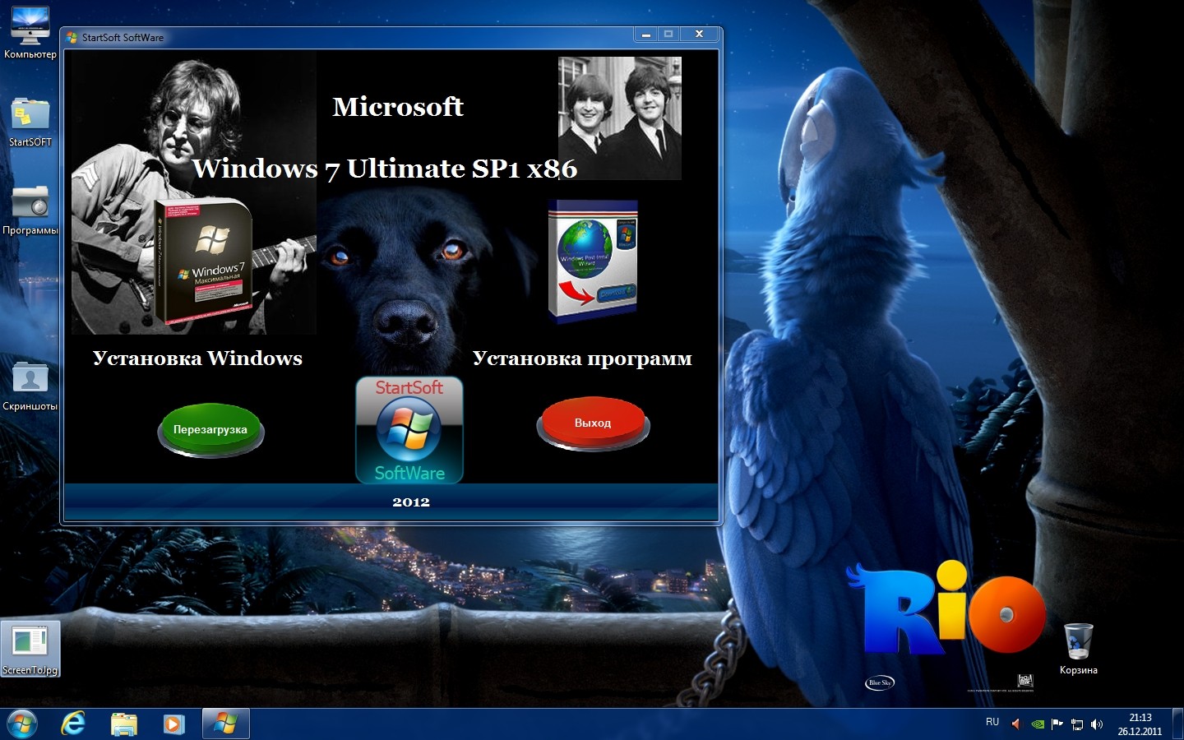This screenshot has width=1184, height=740.
Task: Click the Установка программ label
Action: click(582, 358)
